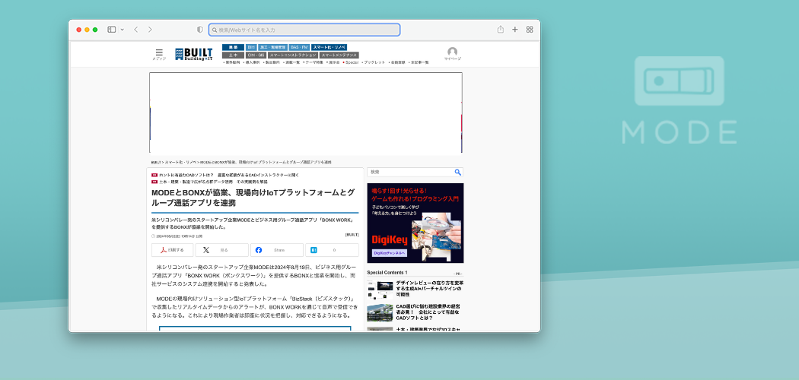
Task: Go back with the Safari back arrow
Action: coord(136,30)
